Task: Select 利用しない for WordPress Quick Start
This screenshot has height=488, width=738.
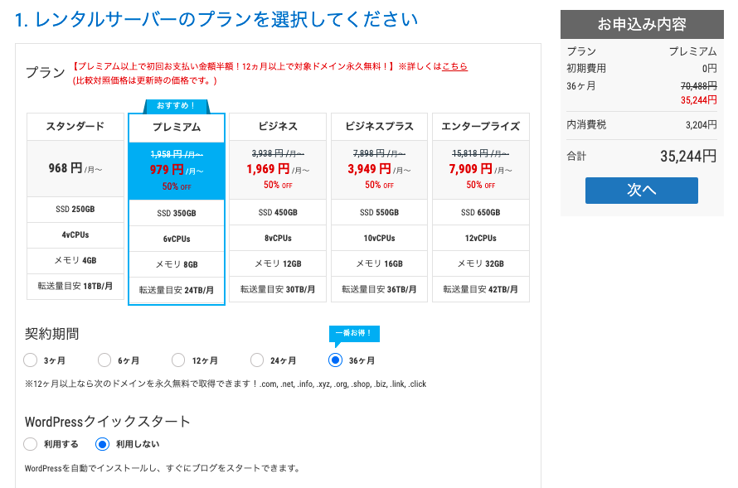Action: click(103, 444)
